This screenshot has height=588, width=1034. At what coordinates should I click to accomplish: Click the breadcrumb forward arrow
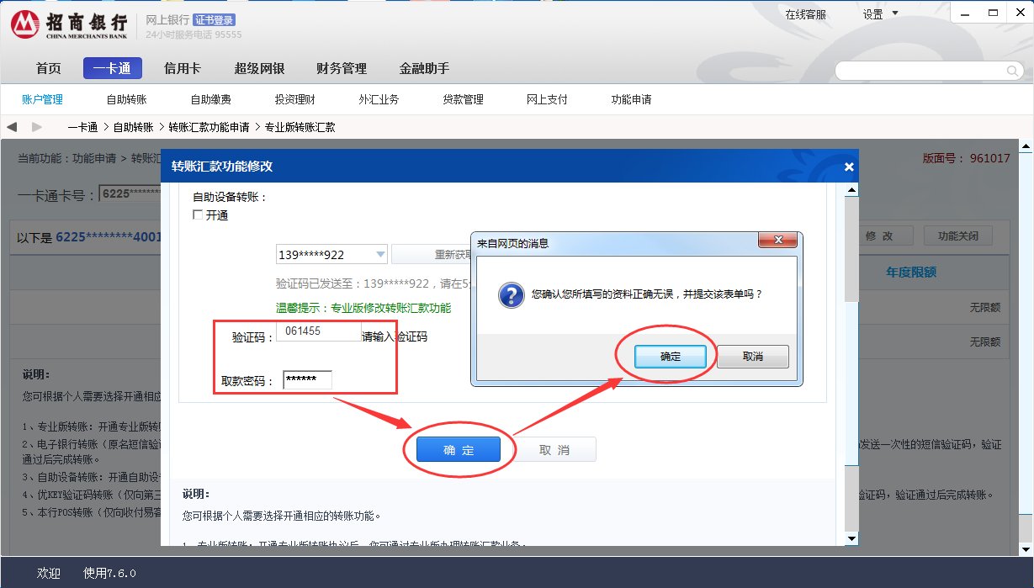36,126
